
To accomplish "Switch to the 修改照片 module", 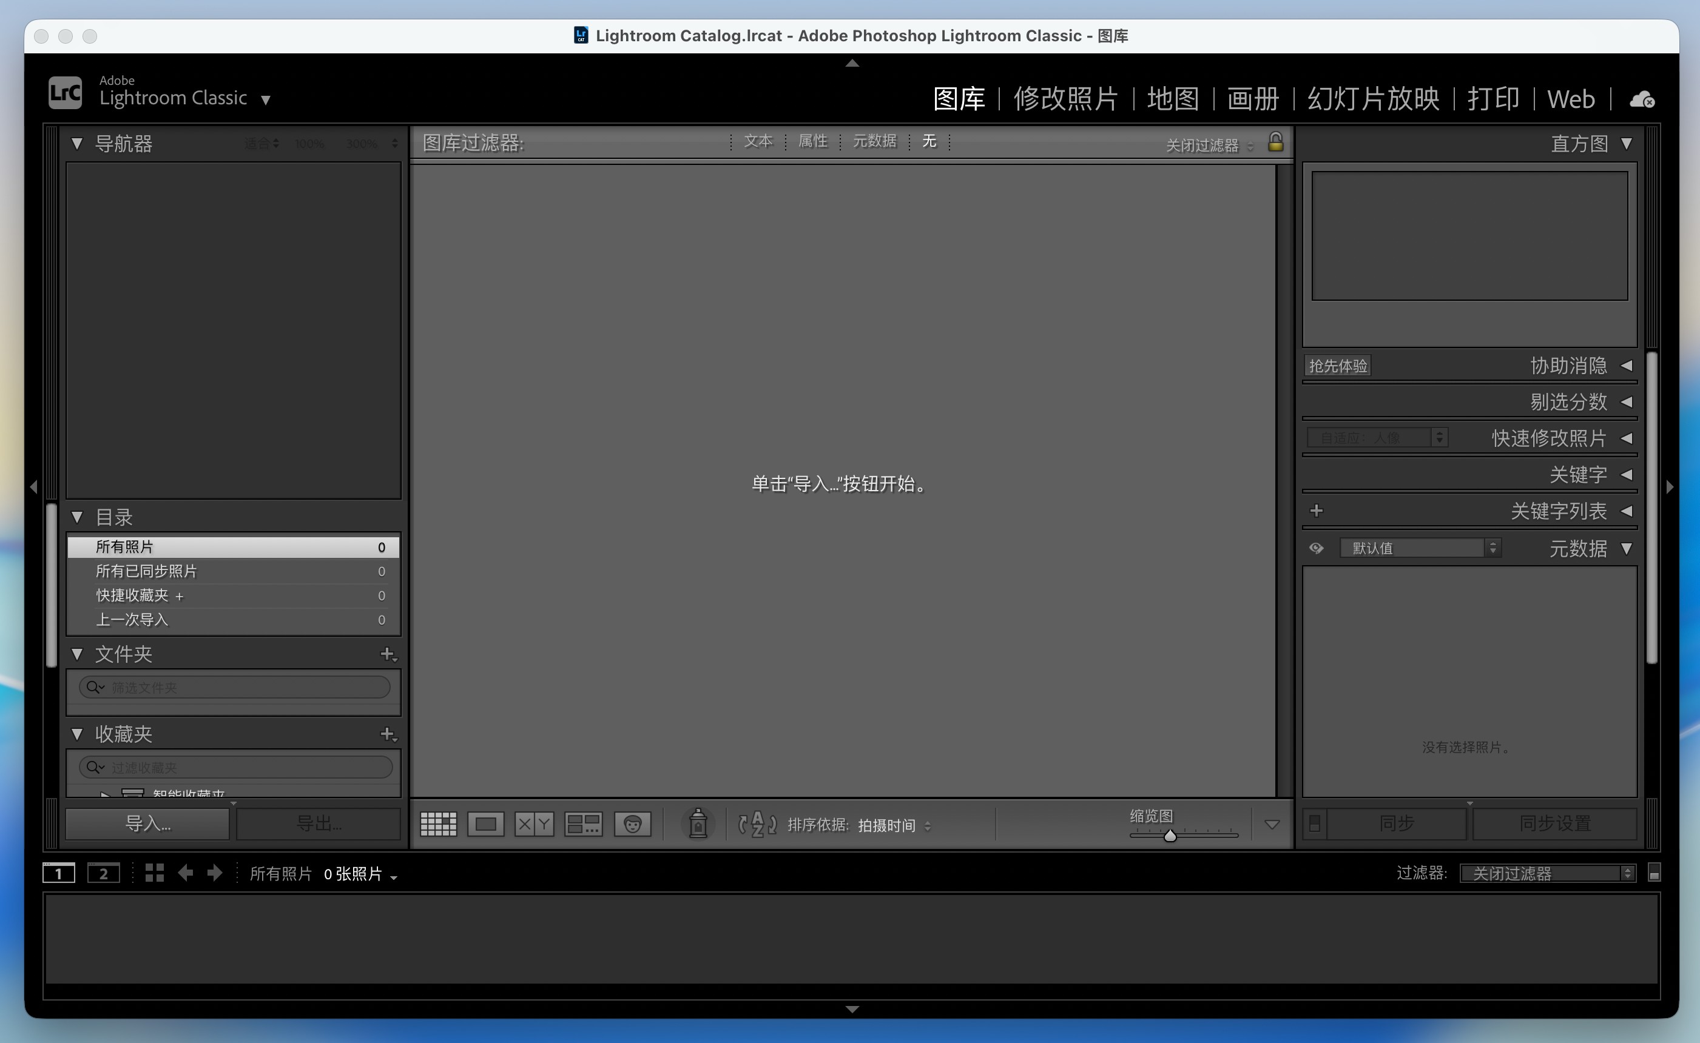I will click(x=1065, y=99).
